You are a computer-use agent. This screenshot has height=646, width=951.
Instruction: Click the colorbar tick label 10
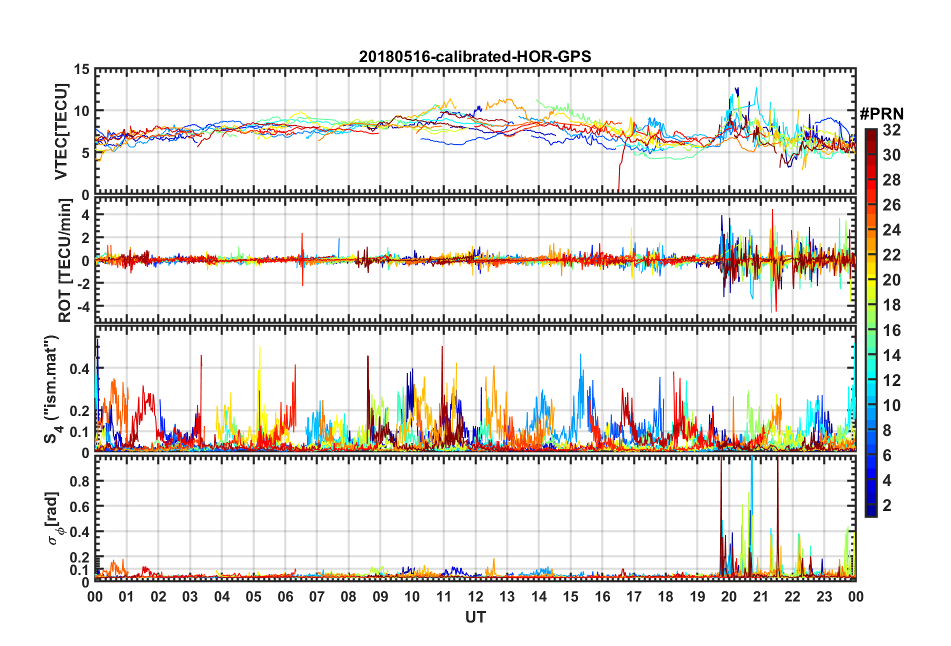892,405
